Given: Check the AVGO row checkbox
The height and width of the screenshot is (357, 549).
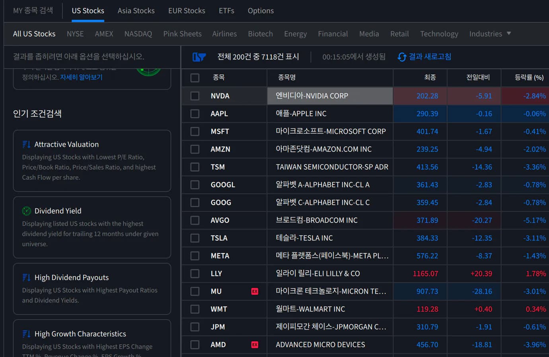Looking at the screenshot, I should tap(195, 220).
